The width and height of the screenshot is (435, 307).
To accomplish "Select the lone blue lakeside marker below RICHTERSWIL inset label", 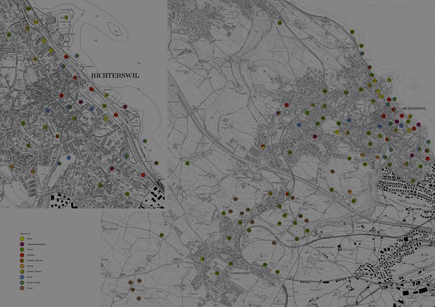I will [145, 141].
